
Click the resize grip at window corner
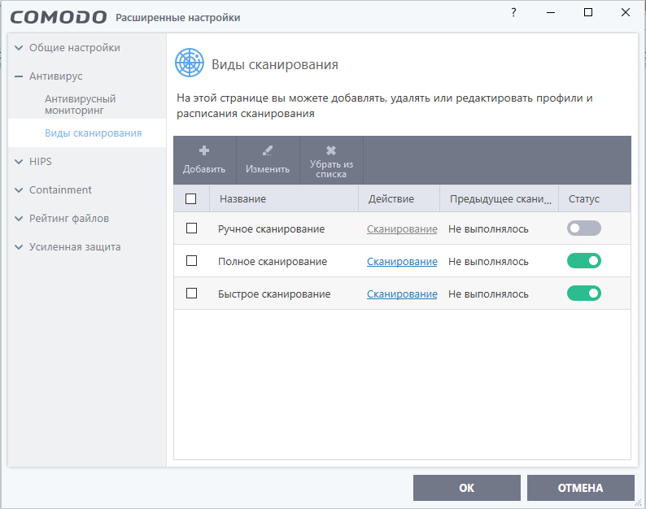click(638, 502)
